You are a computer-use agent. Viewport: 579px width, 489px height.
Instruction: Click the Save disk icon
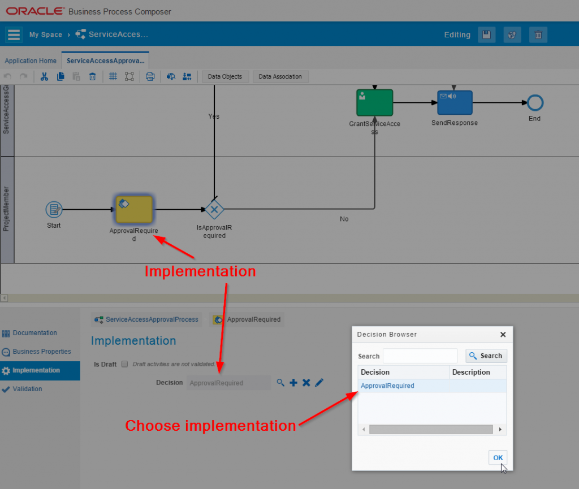pyautogui.click(x=486, y=34)
